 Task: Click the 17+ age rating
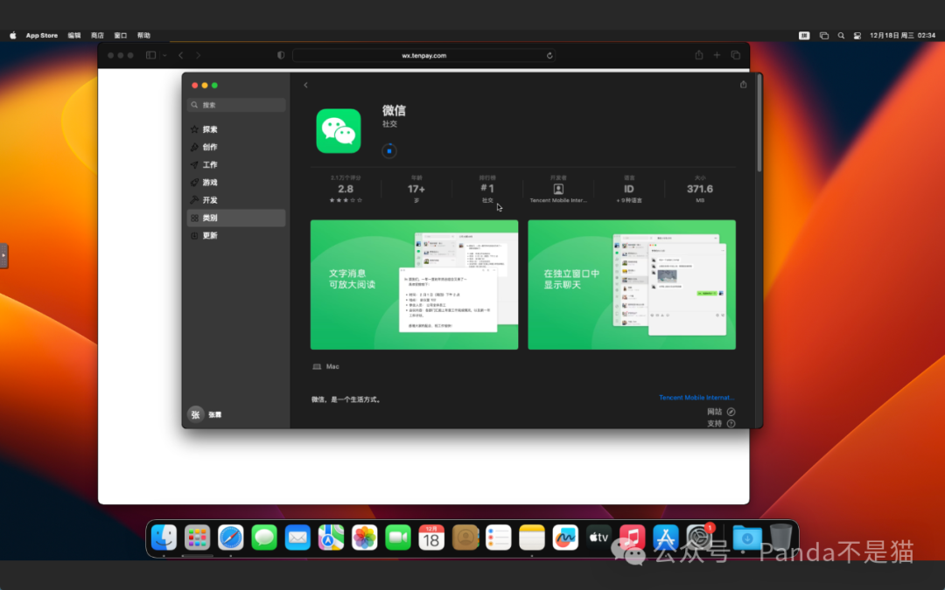[416, 189]
